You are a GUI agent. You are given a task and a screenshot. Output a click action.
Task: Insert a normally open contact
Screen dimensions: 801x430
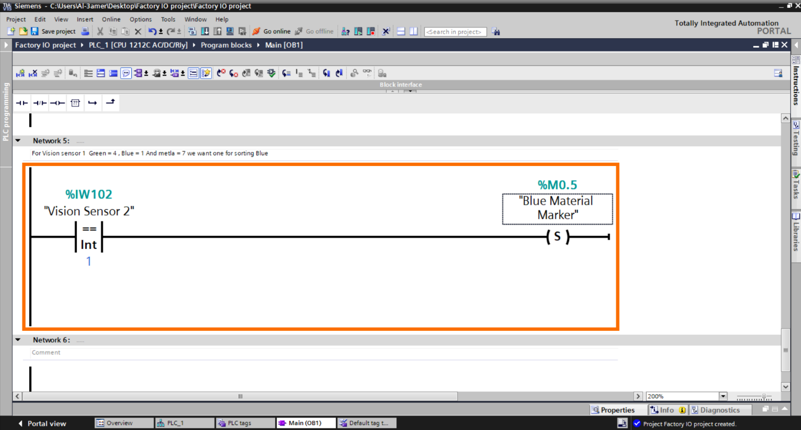tap(21, 103)
